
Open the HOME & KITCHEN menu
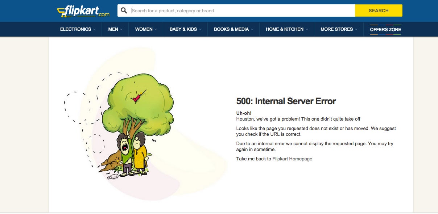pyautogui.click(x=287, y=29)
